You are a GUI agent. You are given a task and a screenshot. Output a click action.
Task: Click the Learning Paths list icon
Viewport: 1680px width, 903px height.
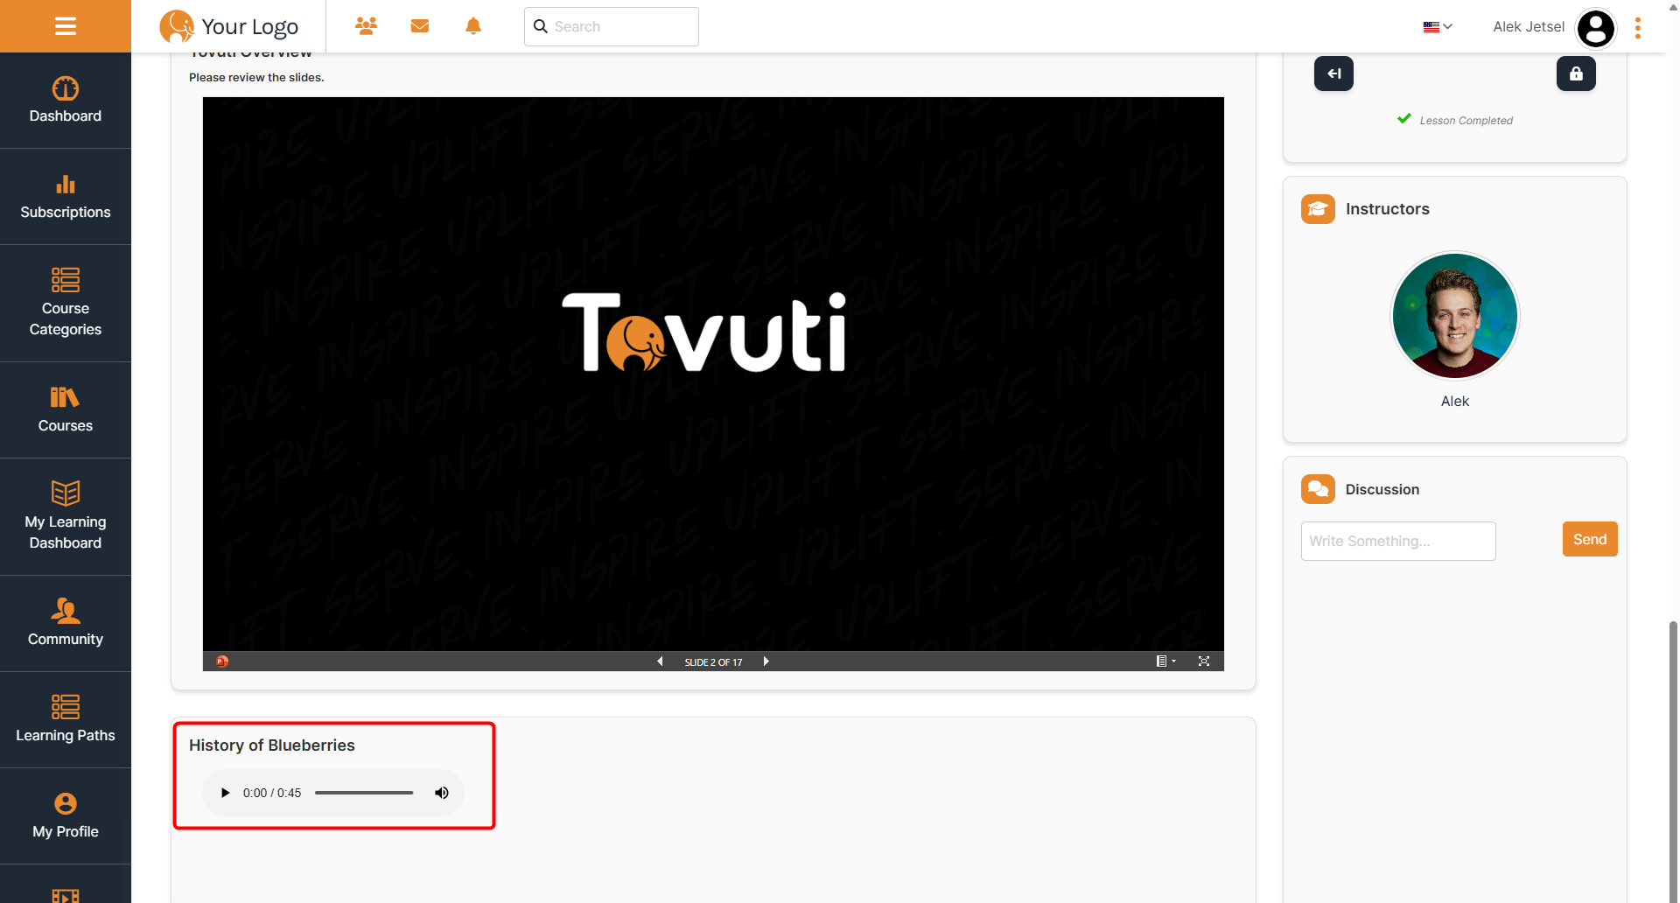[x=66, y=706]
